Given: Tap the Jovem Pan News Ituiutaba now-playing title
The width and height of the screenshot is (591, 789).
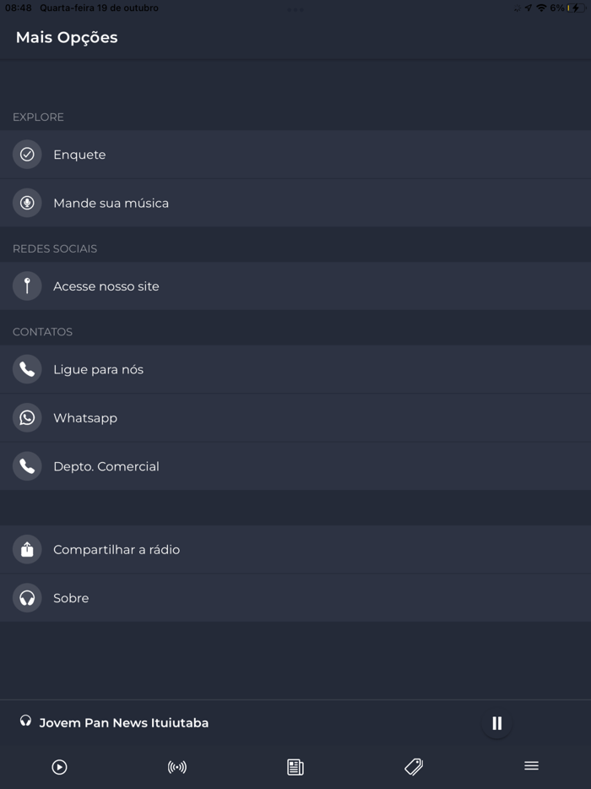Looking at the screenshot, I should pos(123,723).
